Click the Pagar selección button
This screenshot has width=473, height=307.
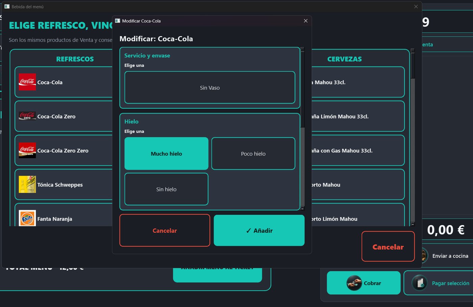(x=439, y=283)
